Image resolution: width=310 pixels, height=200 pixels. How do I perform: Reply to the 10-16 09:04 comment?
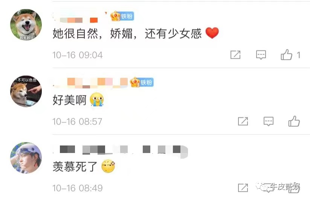click(x=261, y=55)
